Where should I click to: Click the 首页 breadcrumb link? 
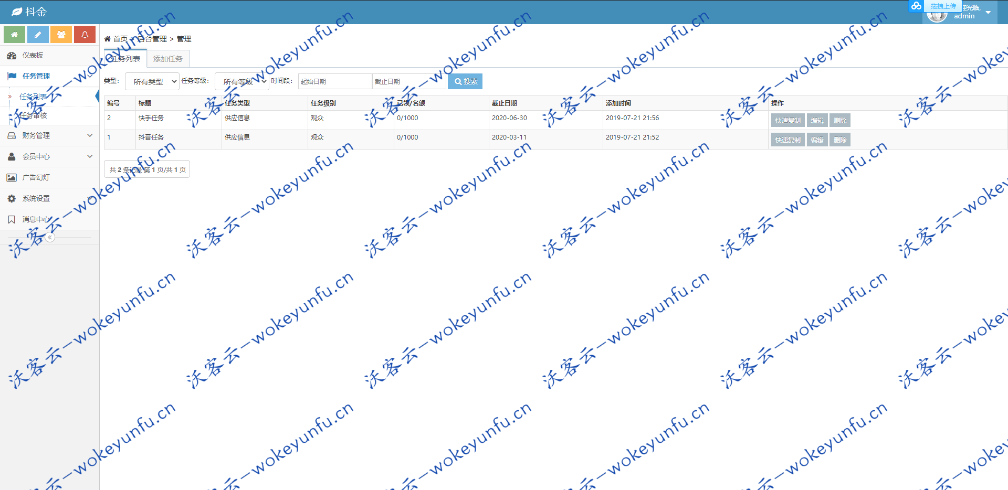[120, 39]
